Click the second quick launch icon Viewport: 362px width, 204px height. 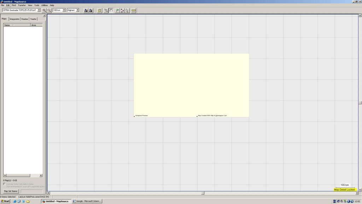coord(19,201)
